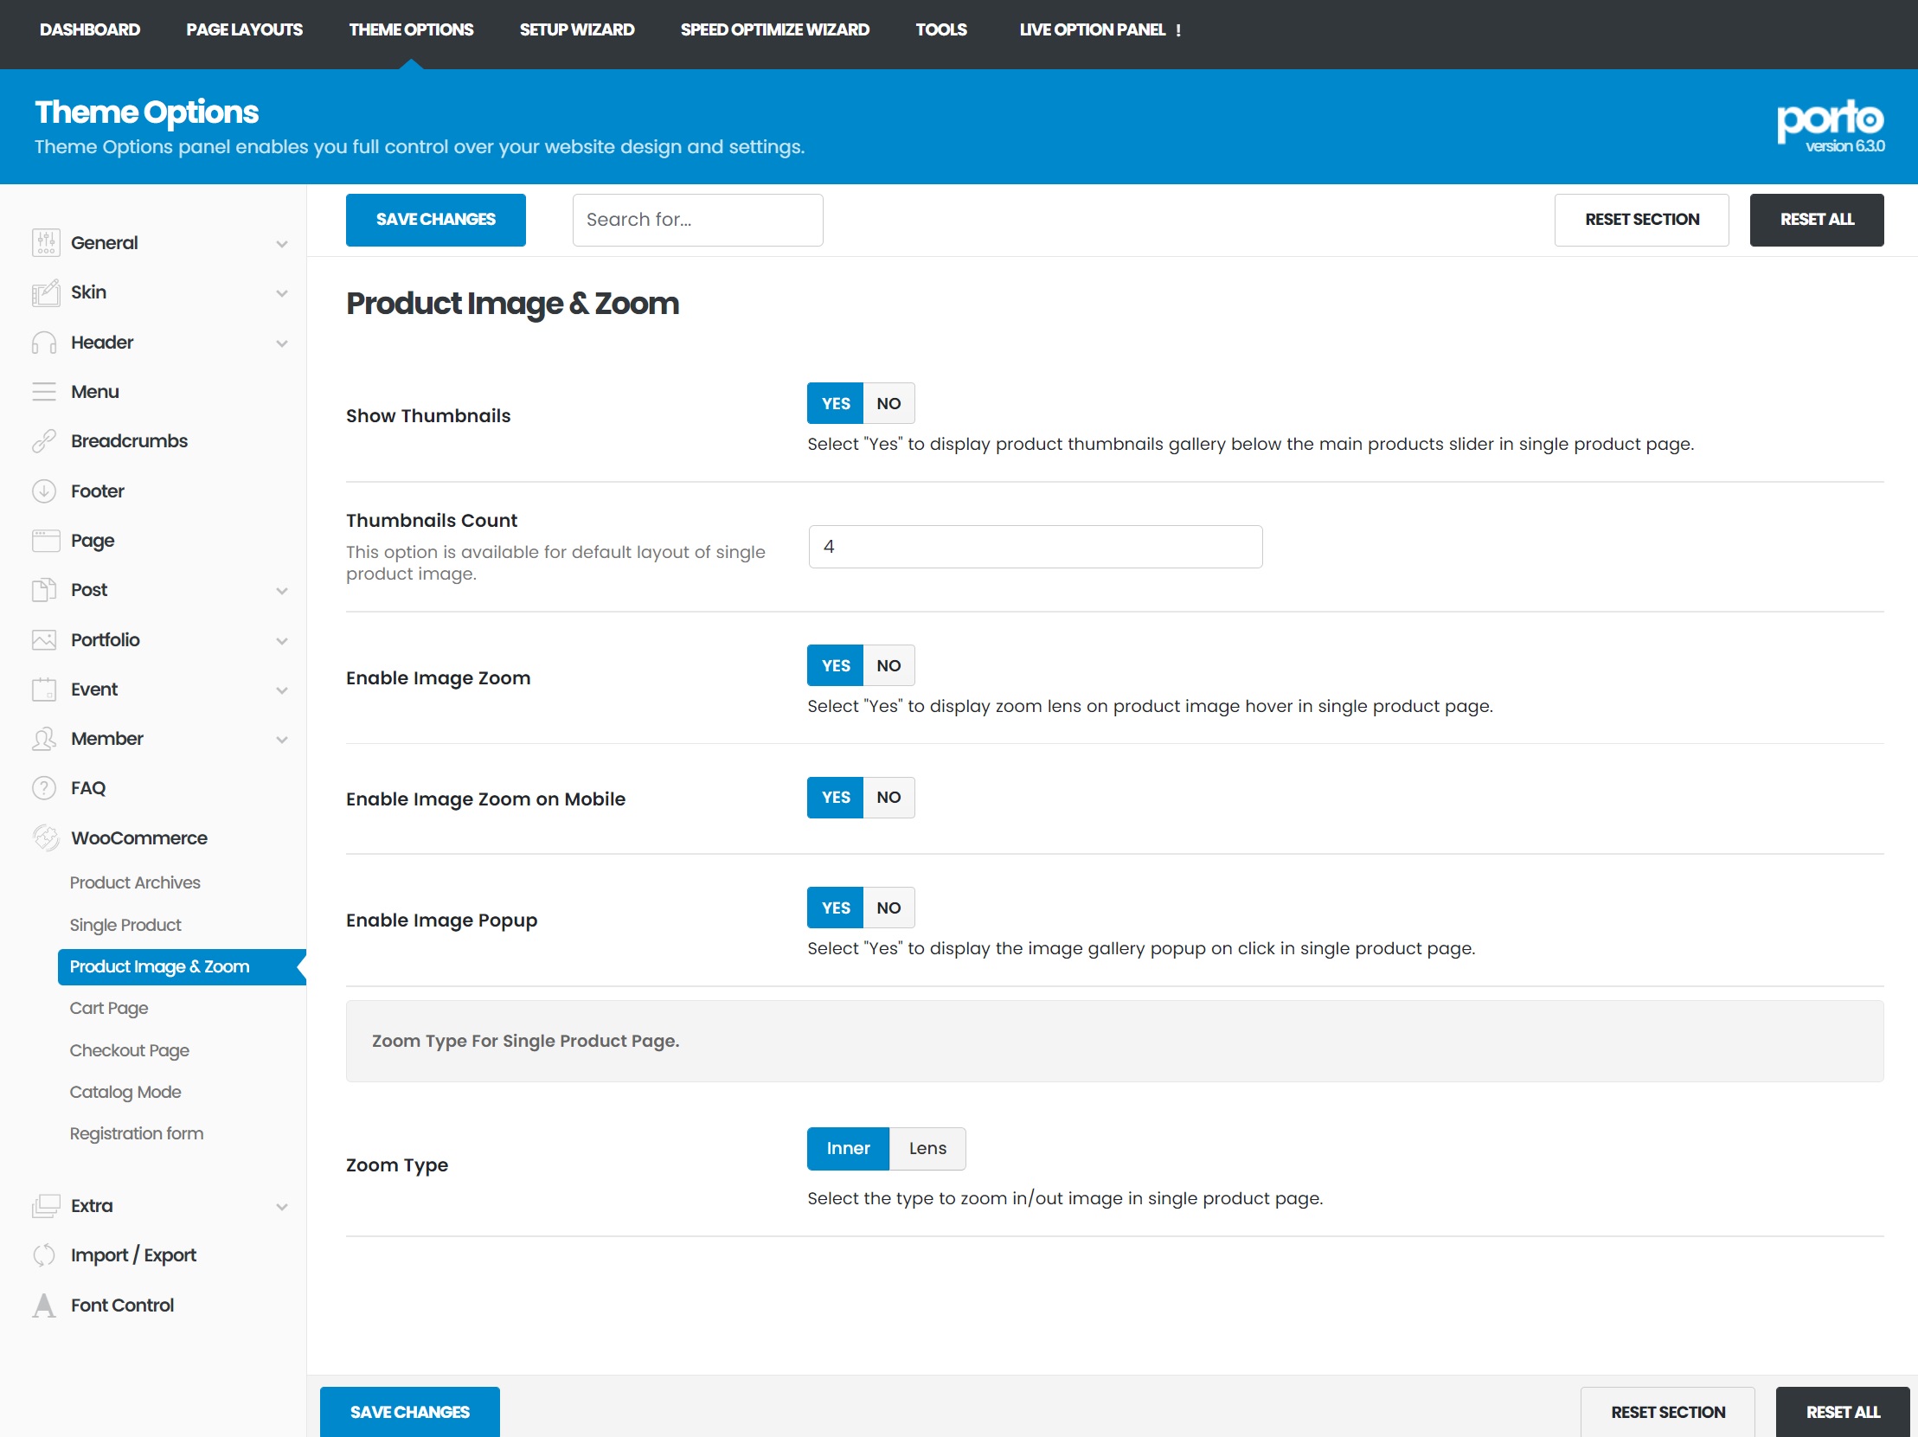Viewport: 1918px width, 1437px height.
Task: Click the FAQ question mark icon
Action: click(44, 787)
